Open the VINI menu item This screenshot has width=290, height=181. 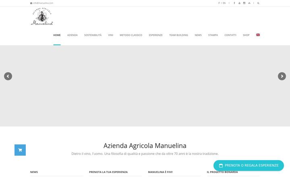[111, 35]
